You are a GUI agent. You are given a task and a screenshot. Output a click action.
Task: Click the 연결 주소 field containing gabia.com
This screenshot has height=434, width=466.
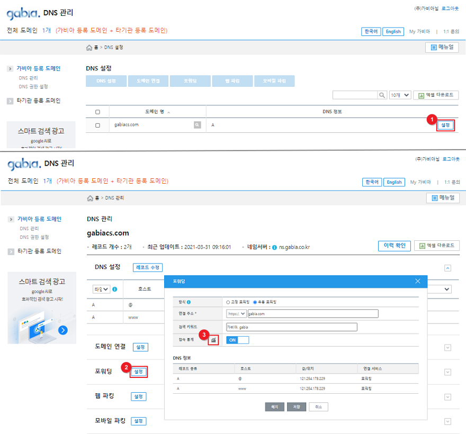(x=313, y=314)
